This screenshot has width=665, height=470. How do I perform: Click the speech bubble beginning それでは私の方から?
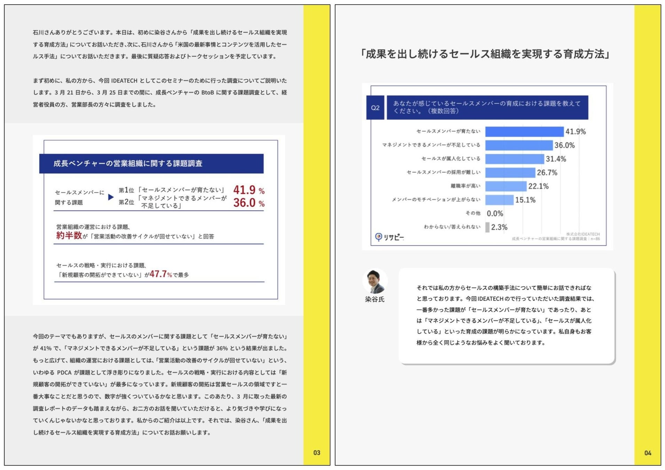tap(507, 316)
